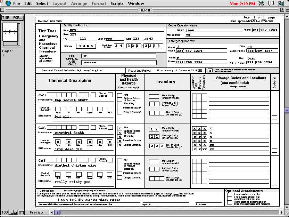This screenshot has height=217, width=289.
Task: Click the ID# official use field
Action: click(x=119, y=56)
